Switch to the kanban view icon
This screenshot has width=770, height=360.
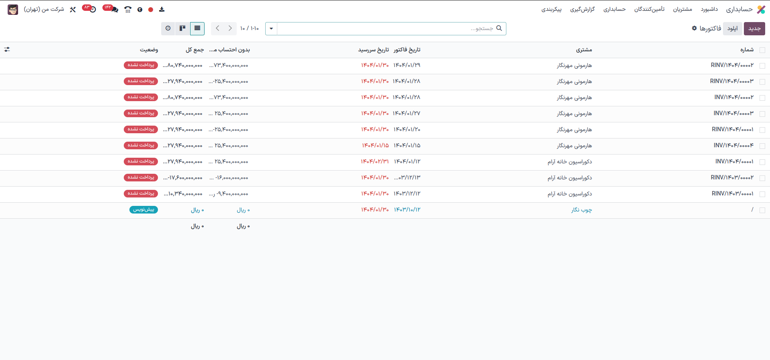point(182,28)
